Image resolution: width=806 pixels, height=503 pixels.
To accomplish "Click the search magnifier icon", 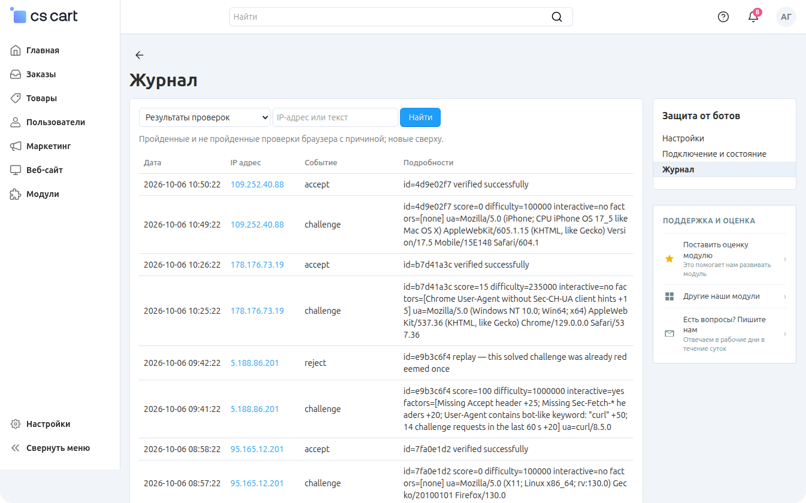I will [x=557, y=17].
